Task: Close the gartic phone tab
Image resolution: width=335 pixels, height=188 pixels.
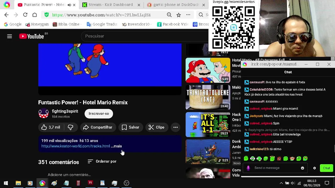Action: click(204, 5)
